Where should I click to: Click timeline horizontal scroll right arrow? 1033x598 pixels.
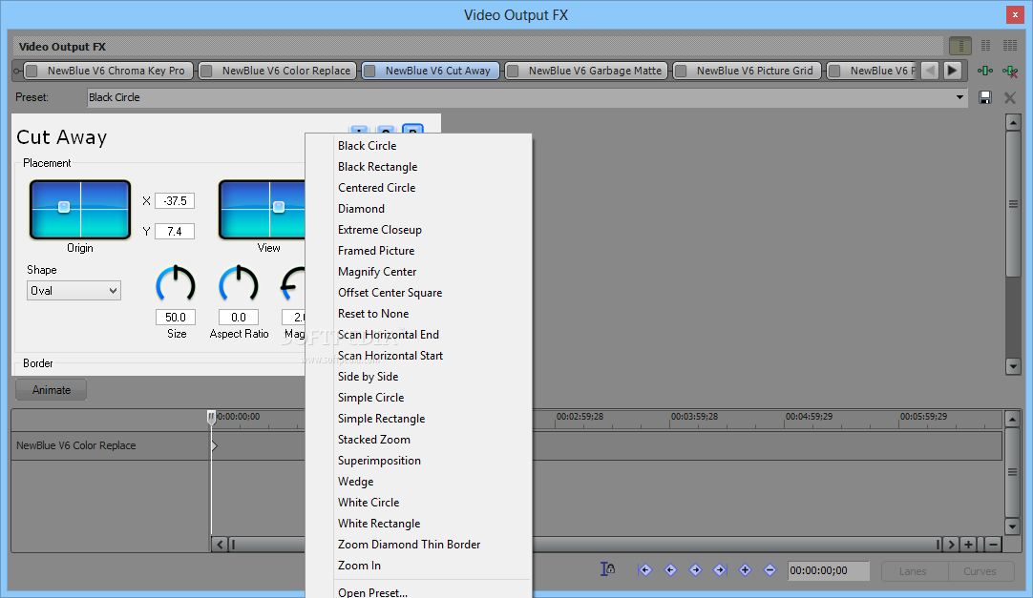tap(951, 545)
